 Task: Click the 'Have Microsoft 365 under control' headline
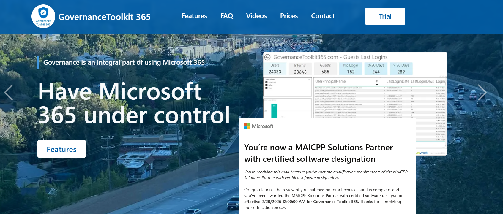[x=134, y=103]
